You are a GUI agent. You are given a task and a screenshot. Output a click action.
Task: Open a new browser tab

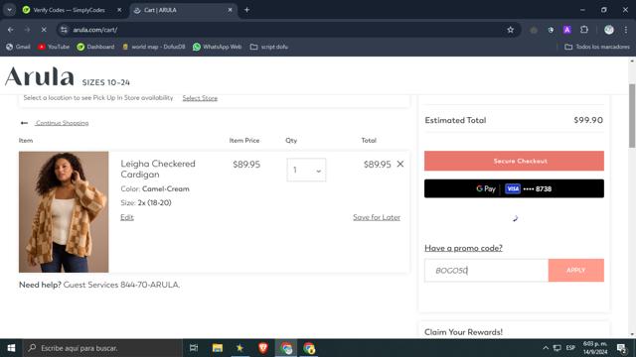pyautogui.click(x=246, y=10)
